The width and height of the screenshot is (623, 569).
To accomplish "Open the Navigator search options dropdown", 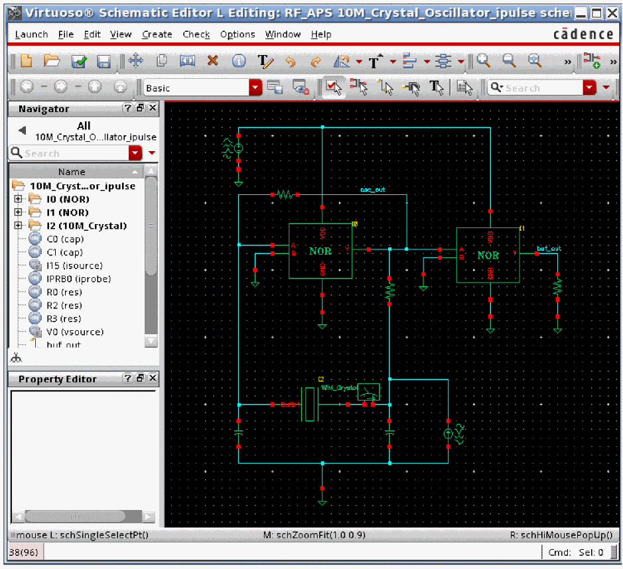I will 136,153.
